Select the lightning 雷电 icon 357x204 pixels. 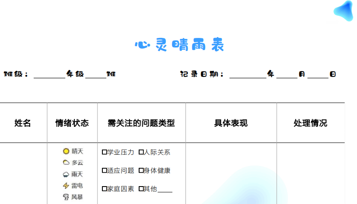66,186
